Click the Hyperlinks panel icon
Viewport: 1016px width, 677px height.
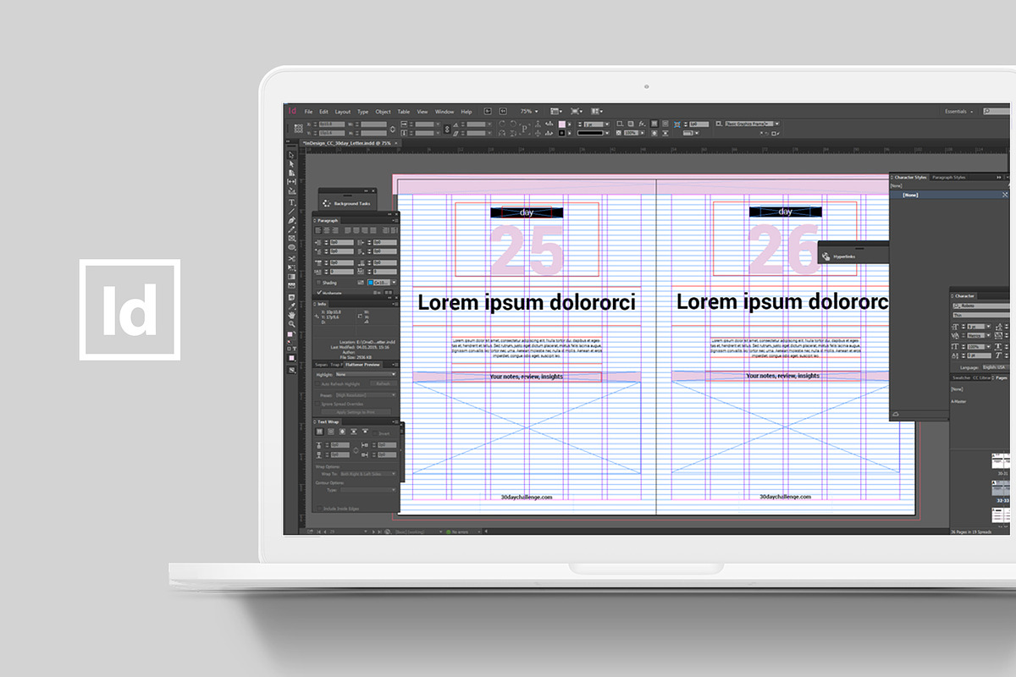tap(825, 256)
